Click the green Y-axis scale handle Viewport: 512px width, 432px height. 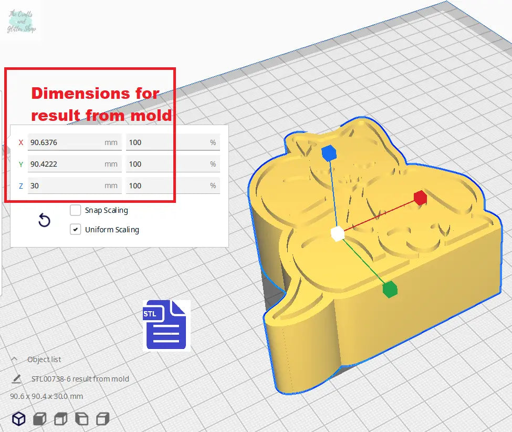(x=389, y=289)
